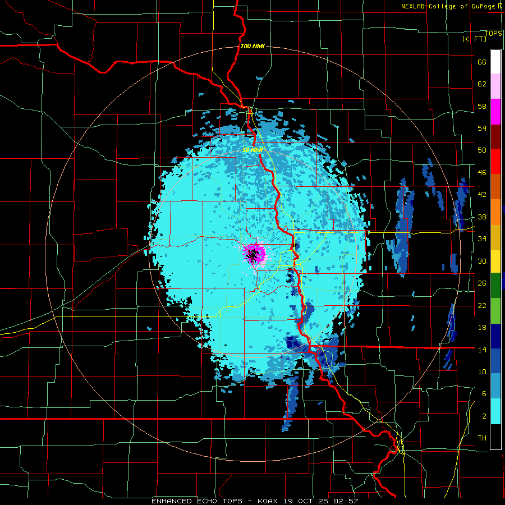The image size is (505, 505).
Task: Click the '22' legend value label
Action: (x=482, y=306)
